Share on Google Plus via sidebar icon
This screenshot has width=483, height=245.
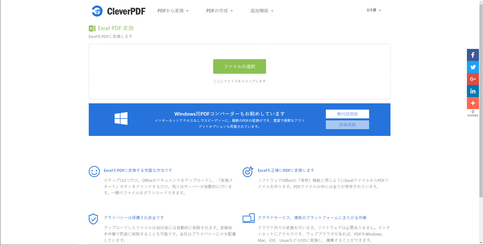(x=473, y=79)
